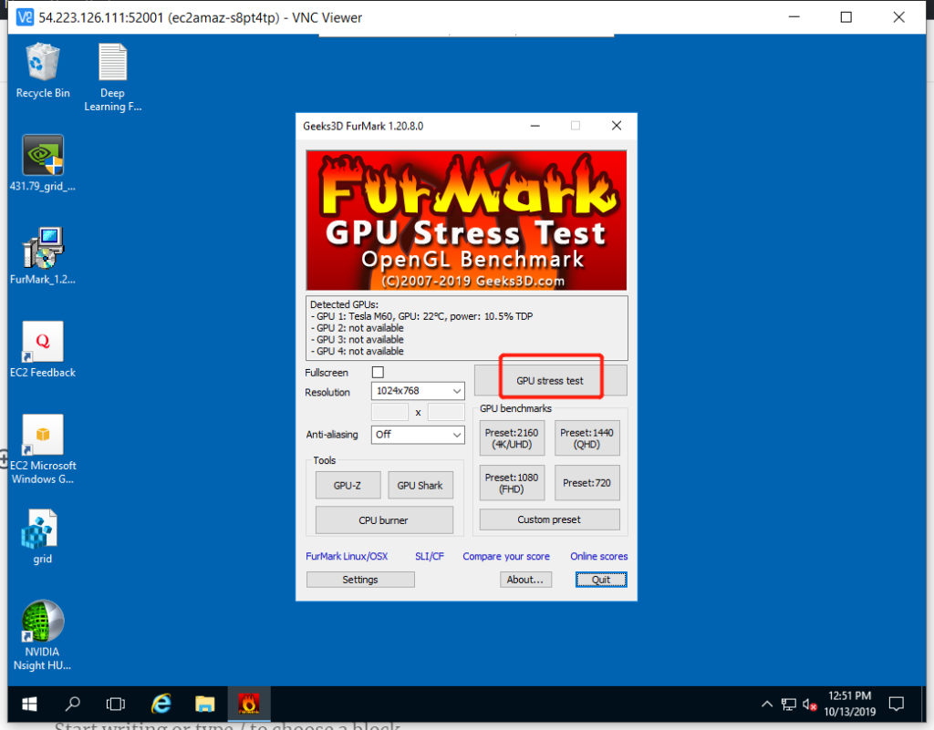
Task: Follow the Compare your score link
Action: (x=506, y=556)
